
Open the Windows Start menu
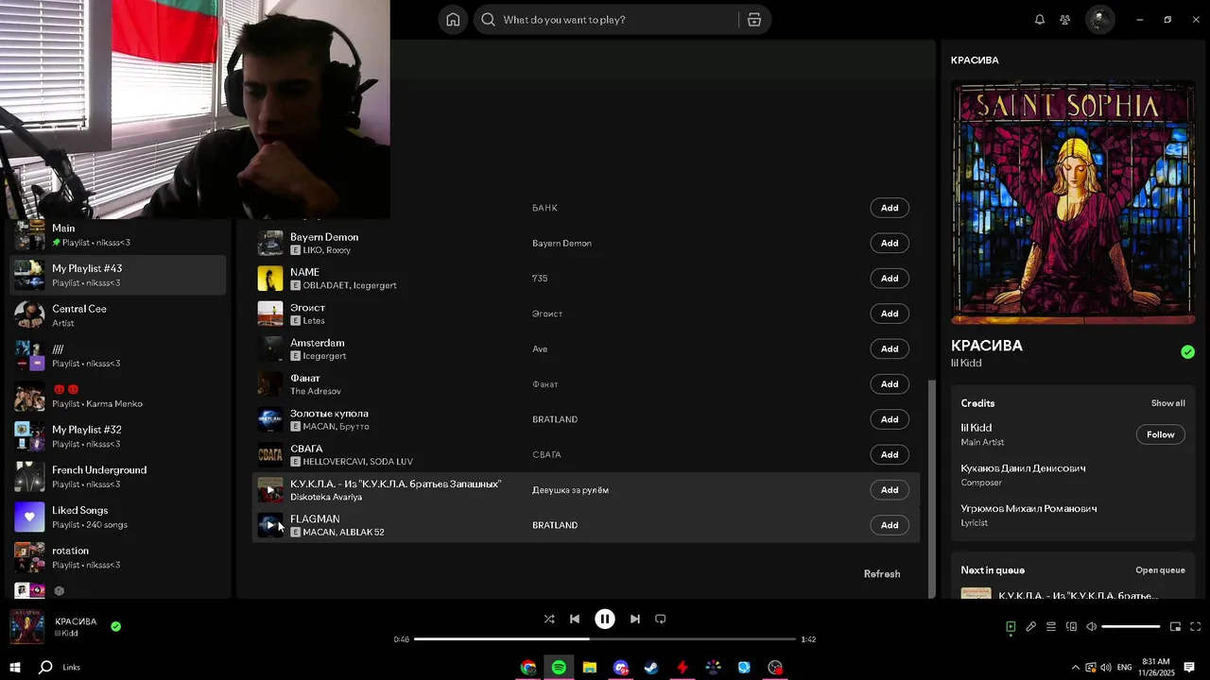tap(15, 668)
